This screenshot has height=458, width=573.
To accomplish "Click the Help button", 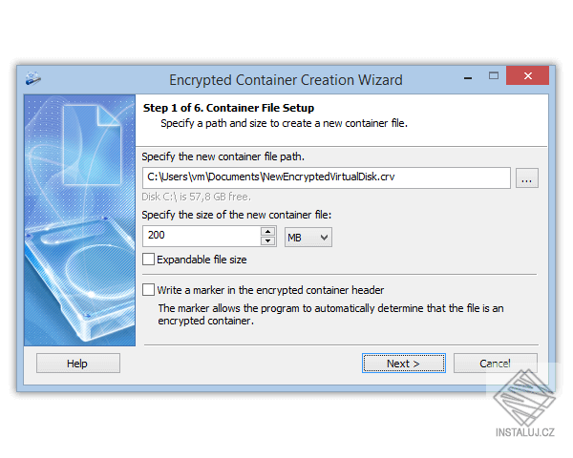I will [78, 363].
